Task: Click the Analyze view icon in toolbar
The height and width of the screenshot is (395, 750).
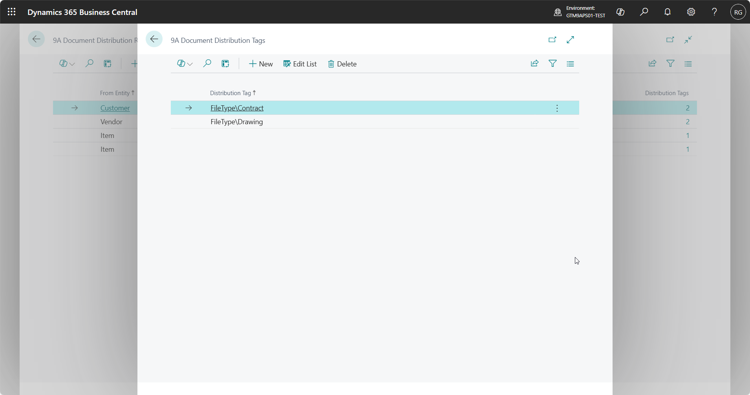Action: pyautogui.click(x=225, y=64)
